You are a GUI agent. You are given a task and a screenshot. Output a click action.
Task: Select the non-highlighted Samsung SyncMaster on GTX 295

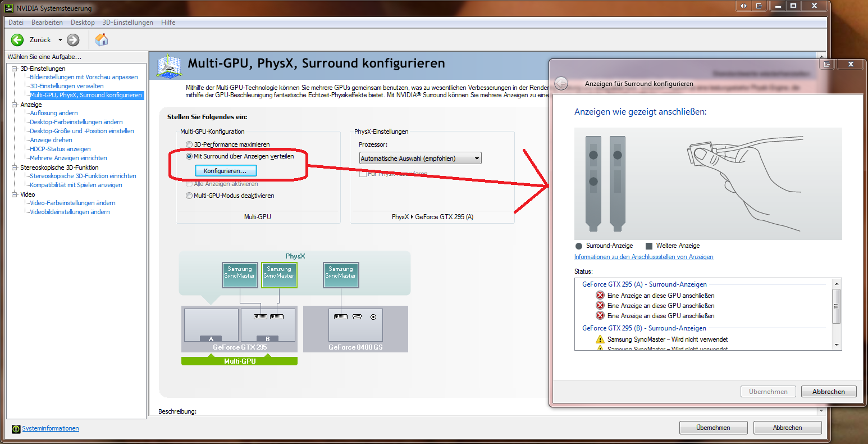[x=240, y=275]
